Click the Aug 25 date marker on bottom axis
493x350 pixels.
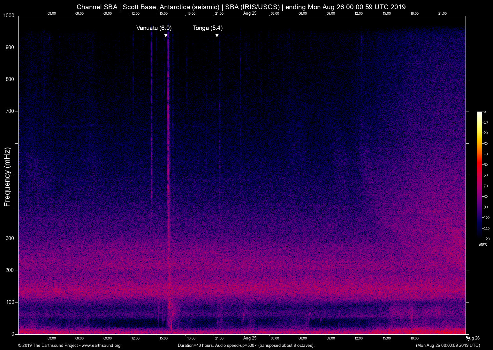coord(249,338)
